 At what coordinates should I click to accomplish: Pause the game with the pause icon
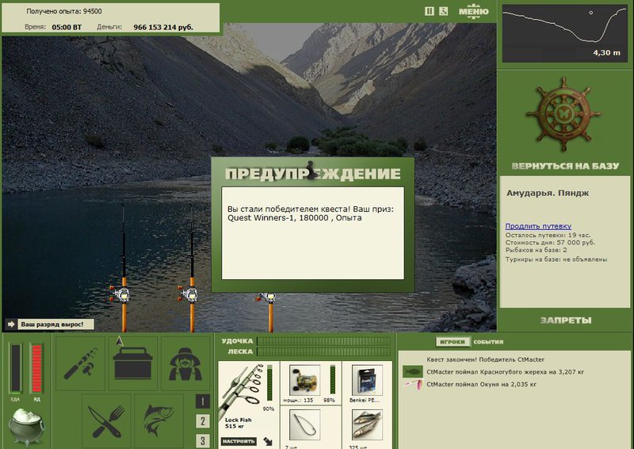tap(430, 11)
